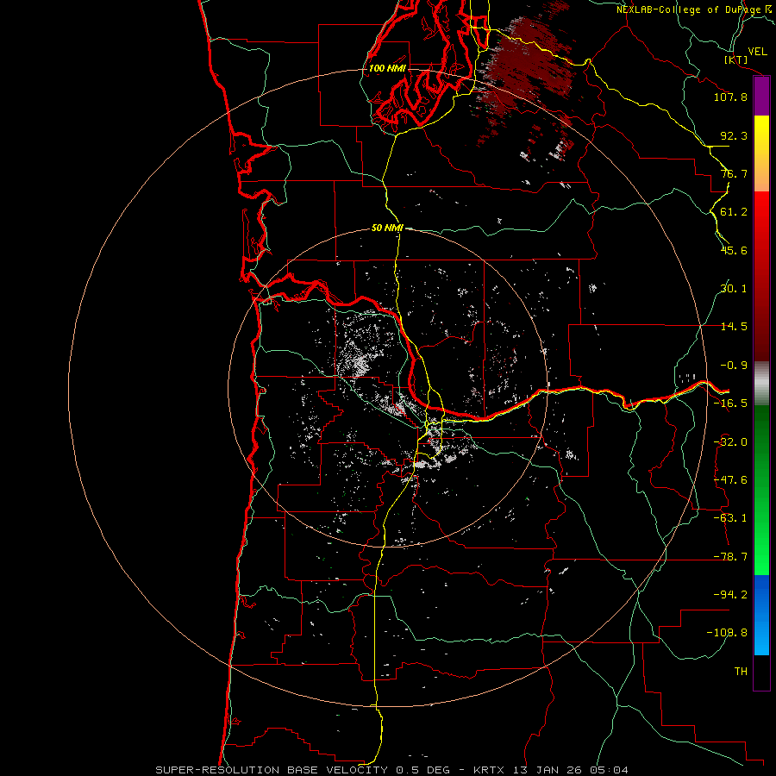
Task: Click the VEL legend title
Action: coord(758,52)
